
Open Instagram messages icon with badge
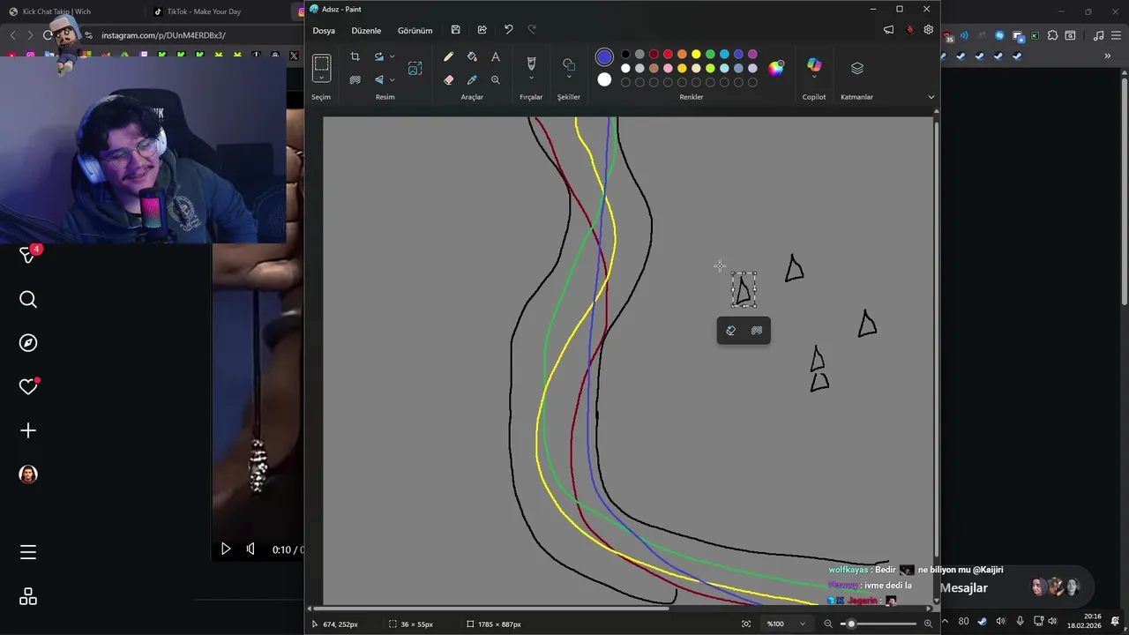[28, 255]
